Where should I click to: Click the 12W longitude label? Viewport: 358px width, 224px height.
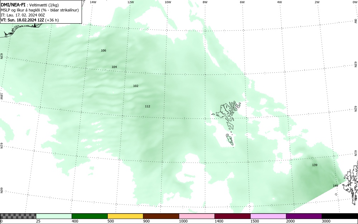pyautogui.click(x=130, y=2)
